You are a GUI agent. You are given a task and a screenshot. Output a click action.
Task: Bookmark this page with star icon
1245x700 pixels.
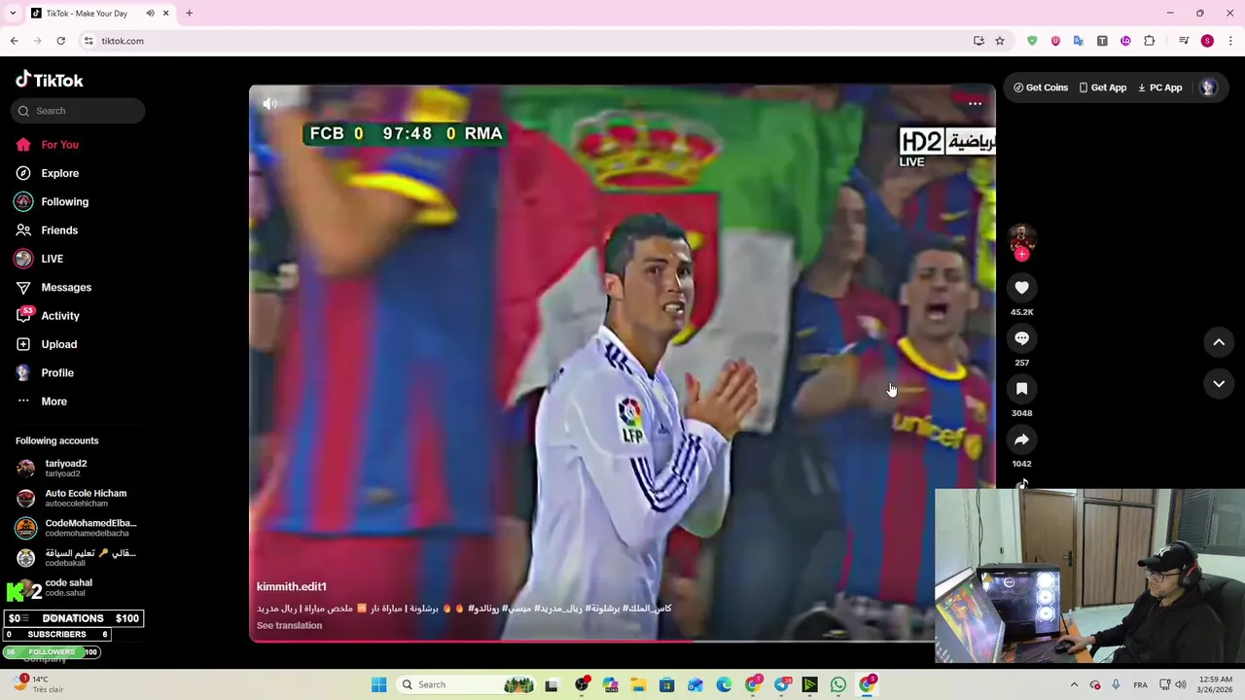point(1000,41)
